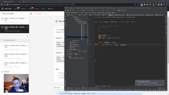This screenshot has width=169, height=95.
Task: Bookmark the page with the star icon
Action: click(x=138, y=5)
